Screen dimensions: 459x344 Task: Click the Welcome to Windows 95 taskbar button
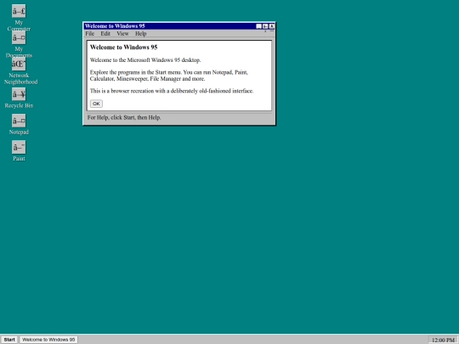(x=48, y=339)
